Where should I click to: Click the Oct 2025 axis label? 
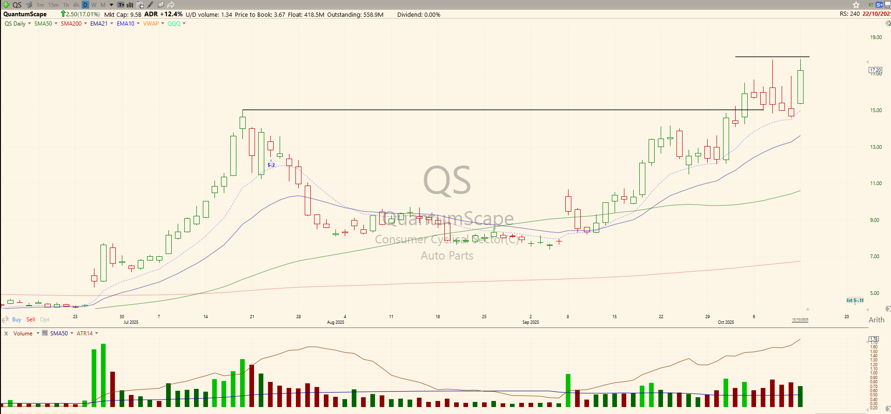pyautogui.click(x=726, y=322)
